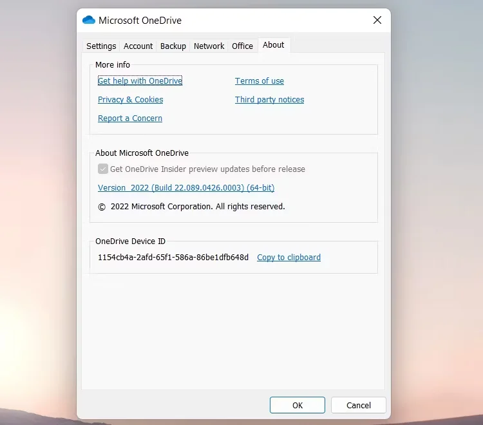
Task: Click the 2022 Microsoft Corporation copyright text
Action: coord(191,206)
